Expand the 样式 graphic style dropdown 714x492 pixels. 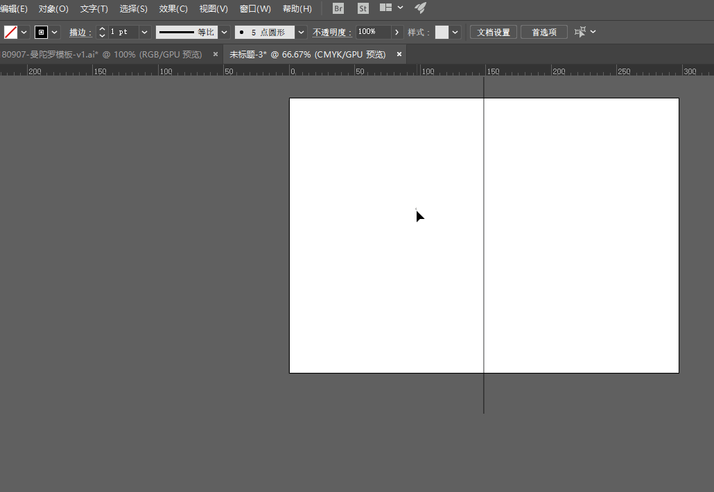455,33
